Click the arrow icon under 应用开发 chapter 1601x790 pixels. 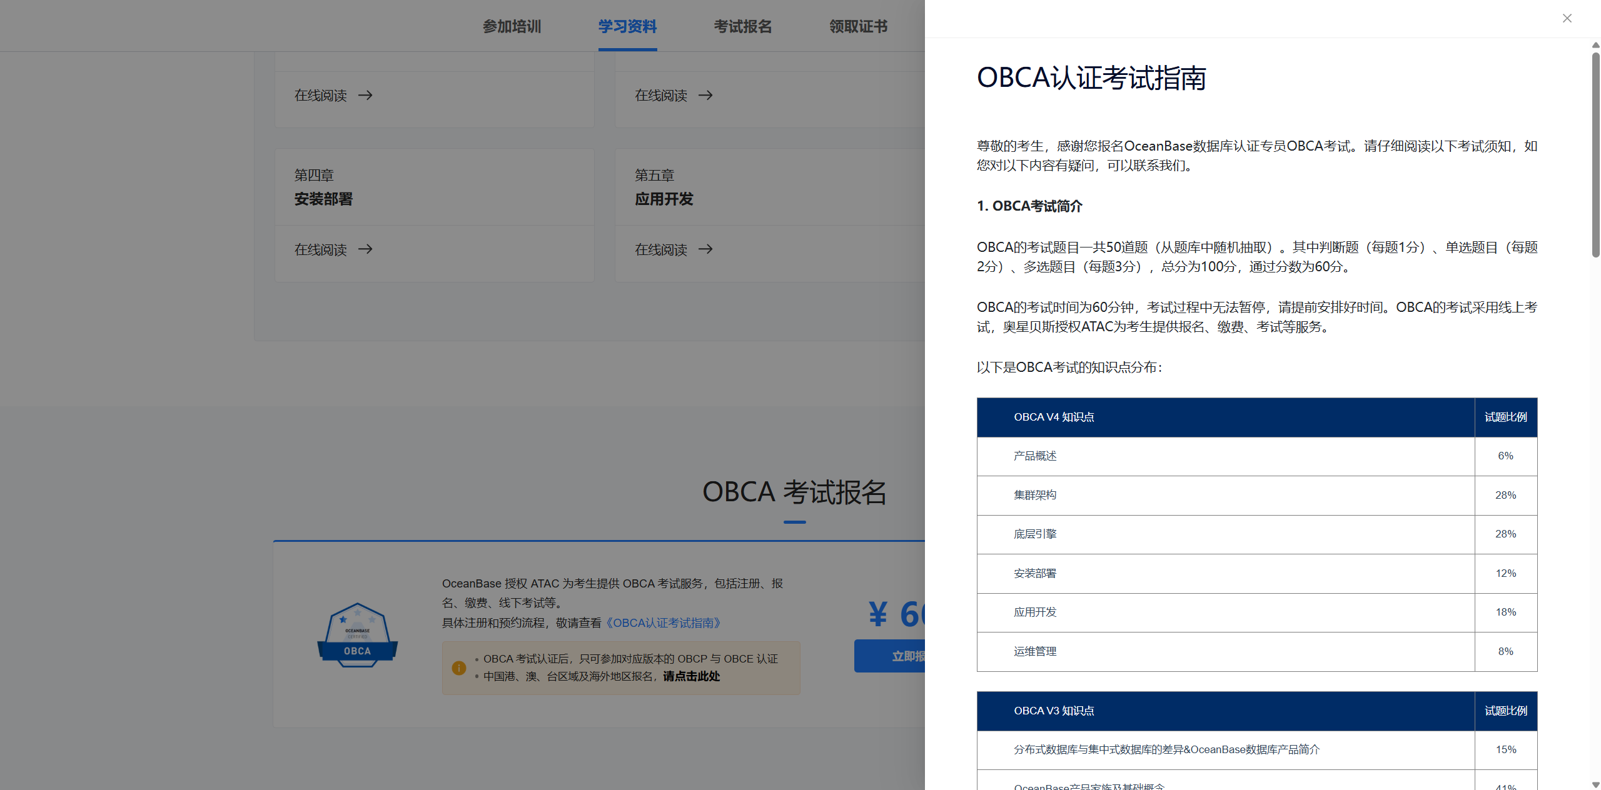705,249
